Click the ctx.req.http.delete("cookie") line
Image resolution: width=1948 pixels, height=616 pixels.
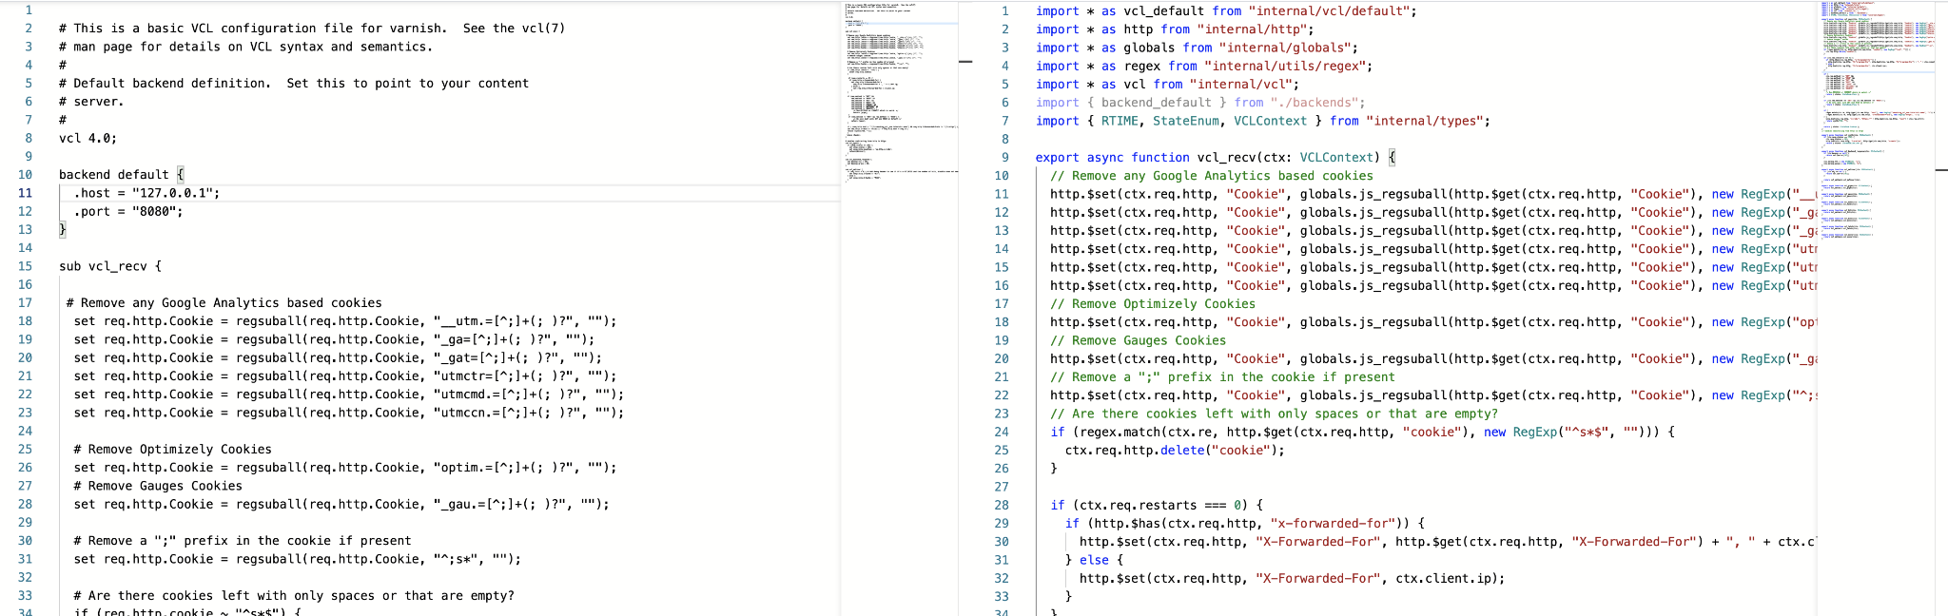(1175, 451)
